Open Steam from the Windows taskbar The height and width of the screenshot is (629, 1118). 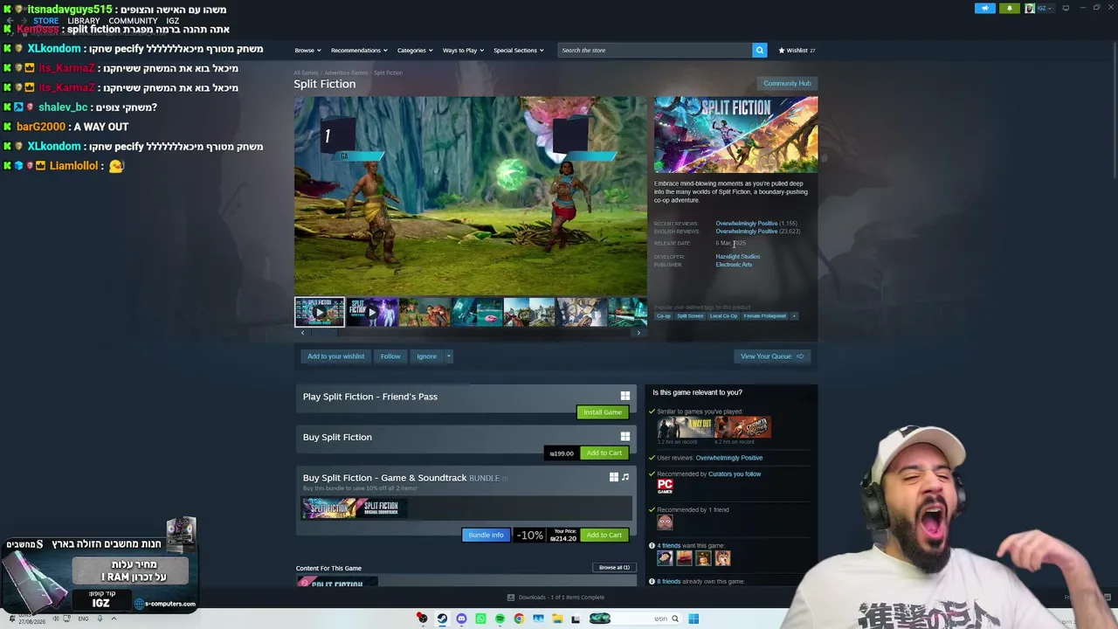pos(442,619)
